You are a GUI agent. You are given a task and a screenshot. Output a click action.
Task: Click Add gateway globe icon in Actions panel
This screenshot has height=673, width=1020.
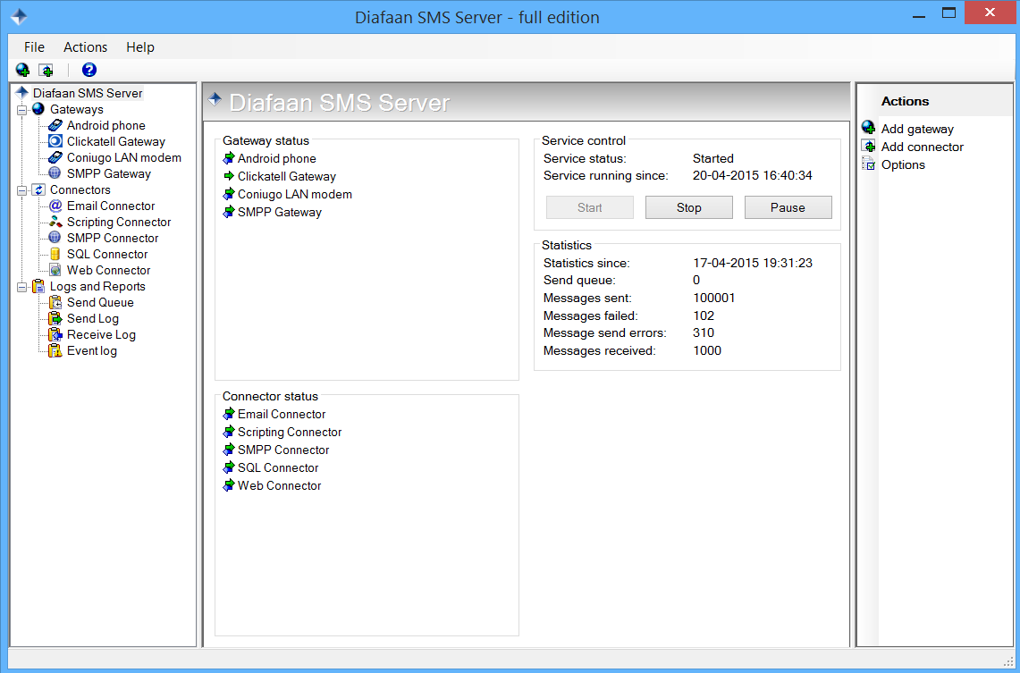pos(868,127)
